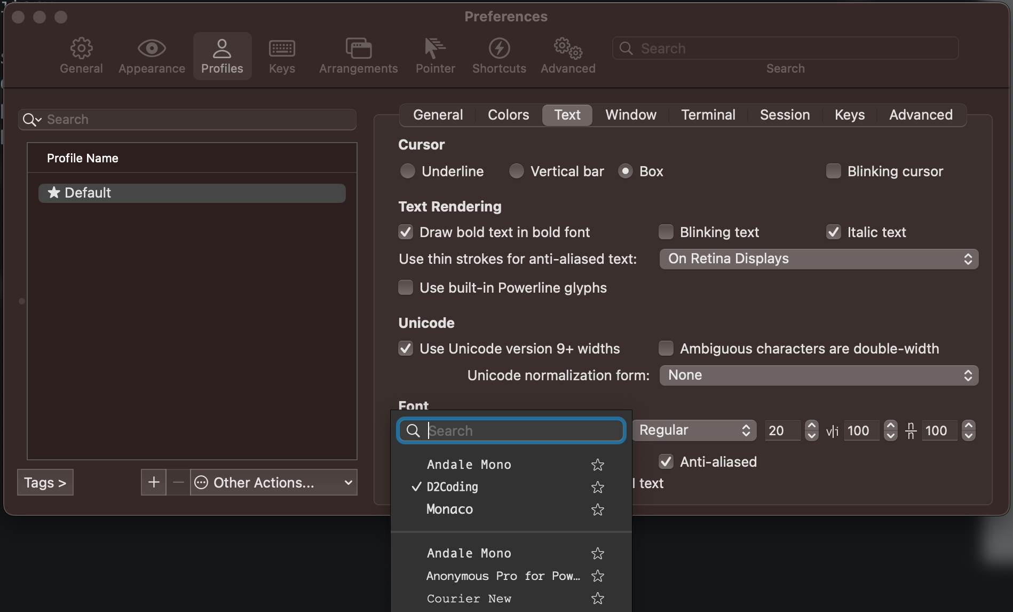Click horizontal spacing stepper arrows
Image resolution: width=1013 pixels, height=612 pixels.
click(x=890, y=430)
